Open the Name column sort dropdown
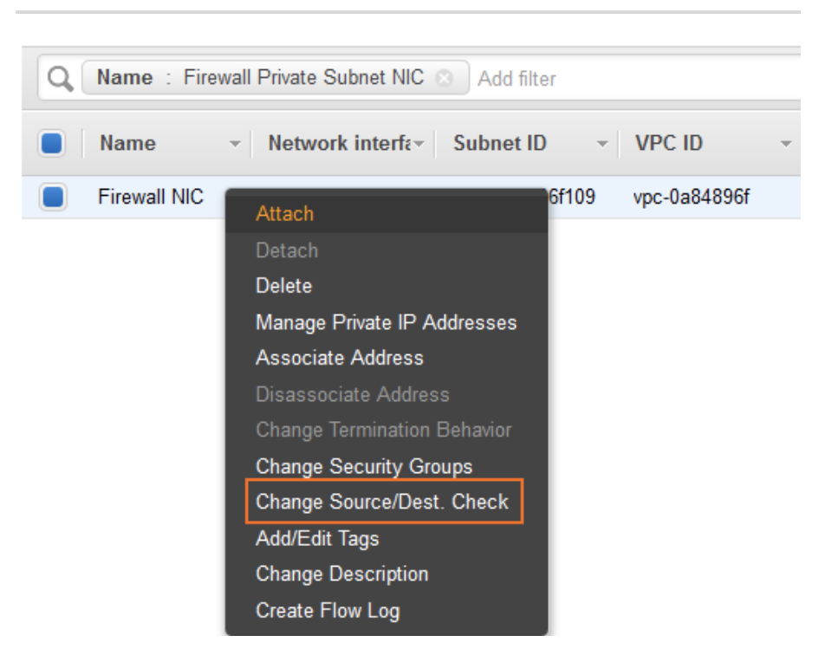Image resolution: width=825 pixels, height=655 pixels. 234,144
